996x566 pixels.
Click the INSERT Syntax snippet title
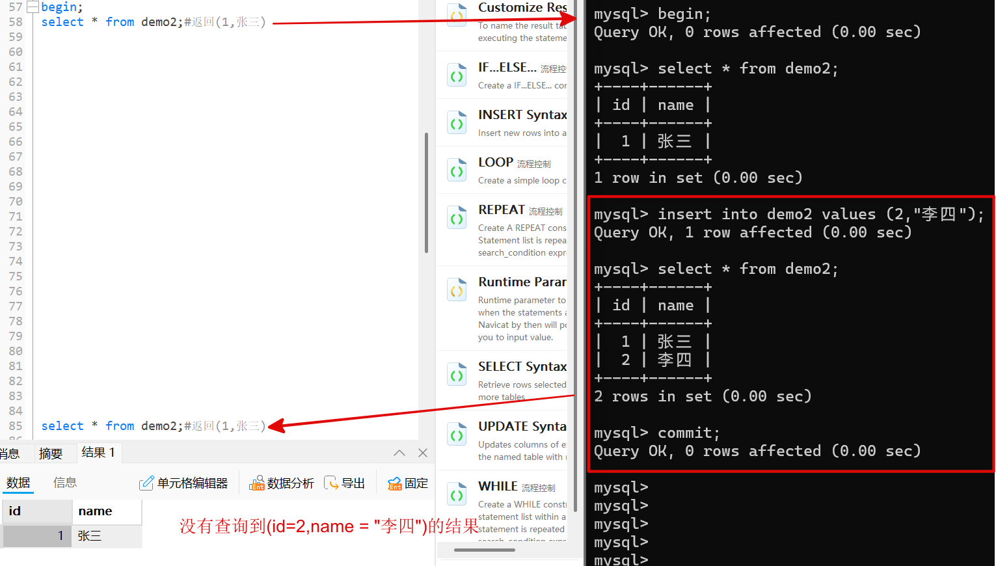pos(522,115)
